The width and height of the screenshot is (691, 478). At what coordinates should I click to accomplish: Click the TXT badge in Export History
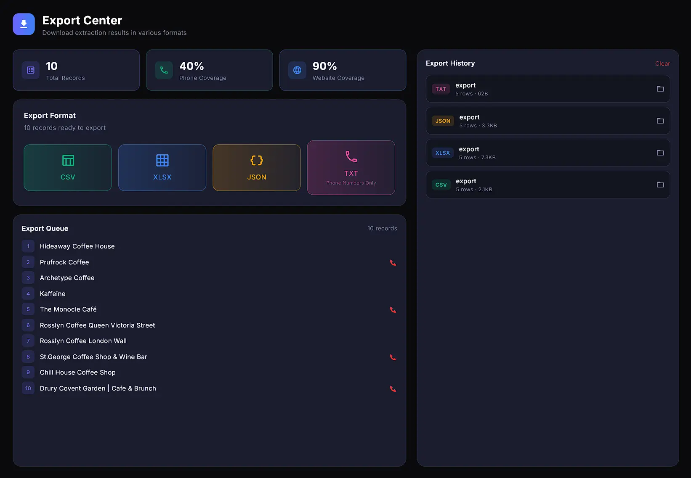coord(441,89)
